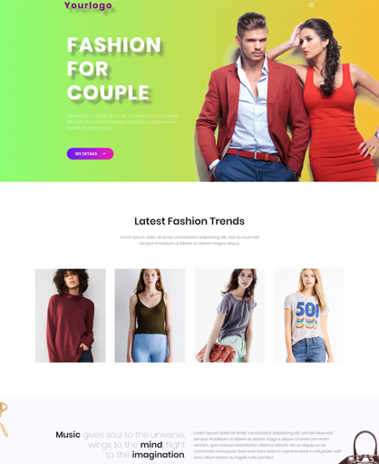Click the brown handbag image

tap(363, 449)
